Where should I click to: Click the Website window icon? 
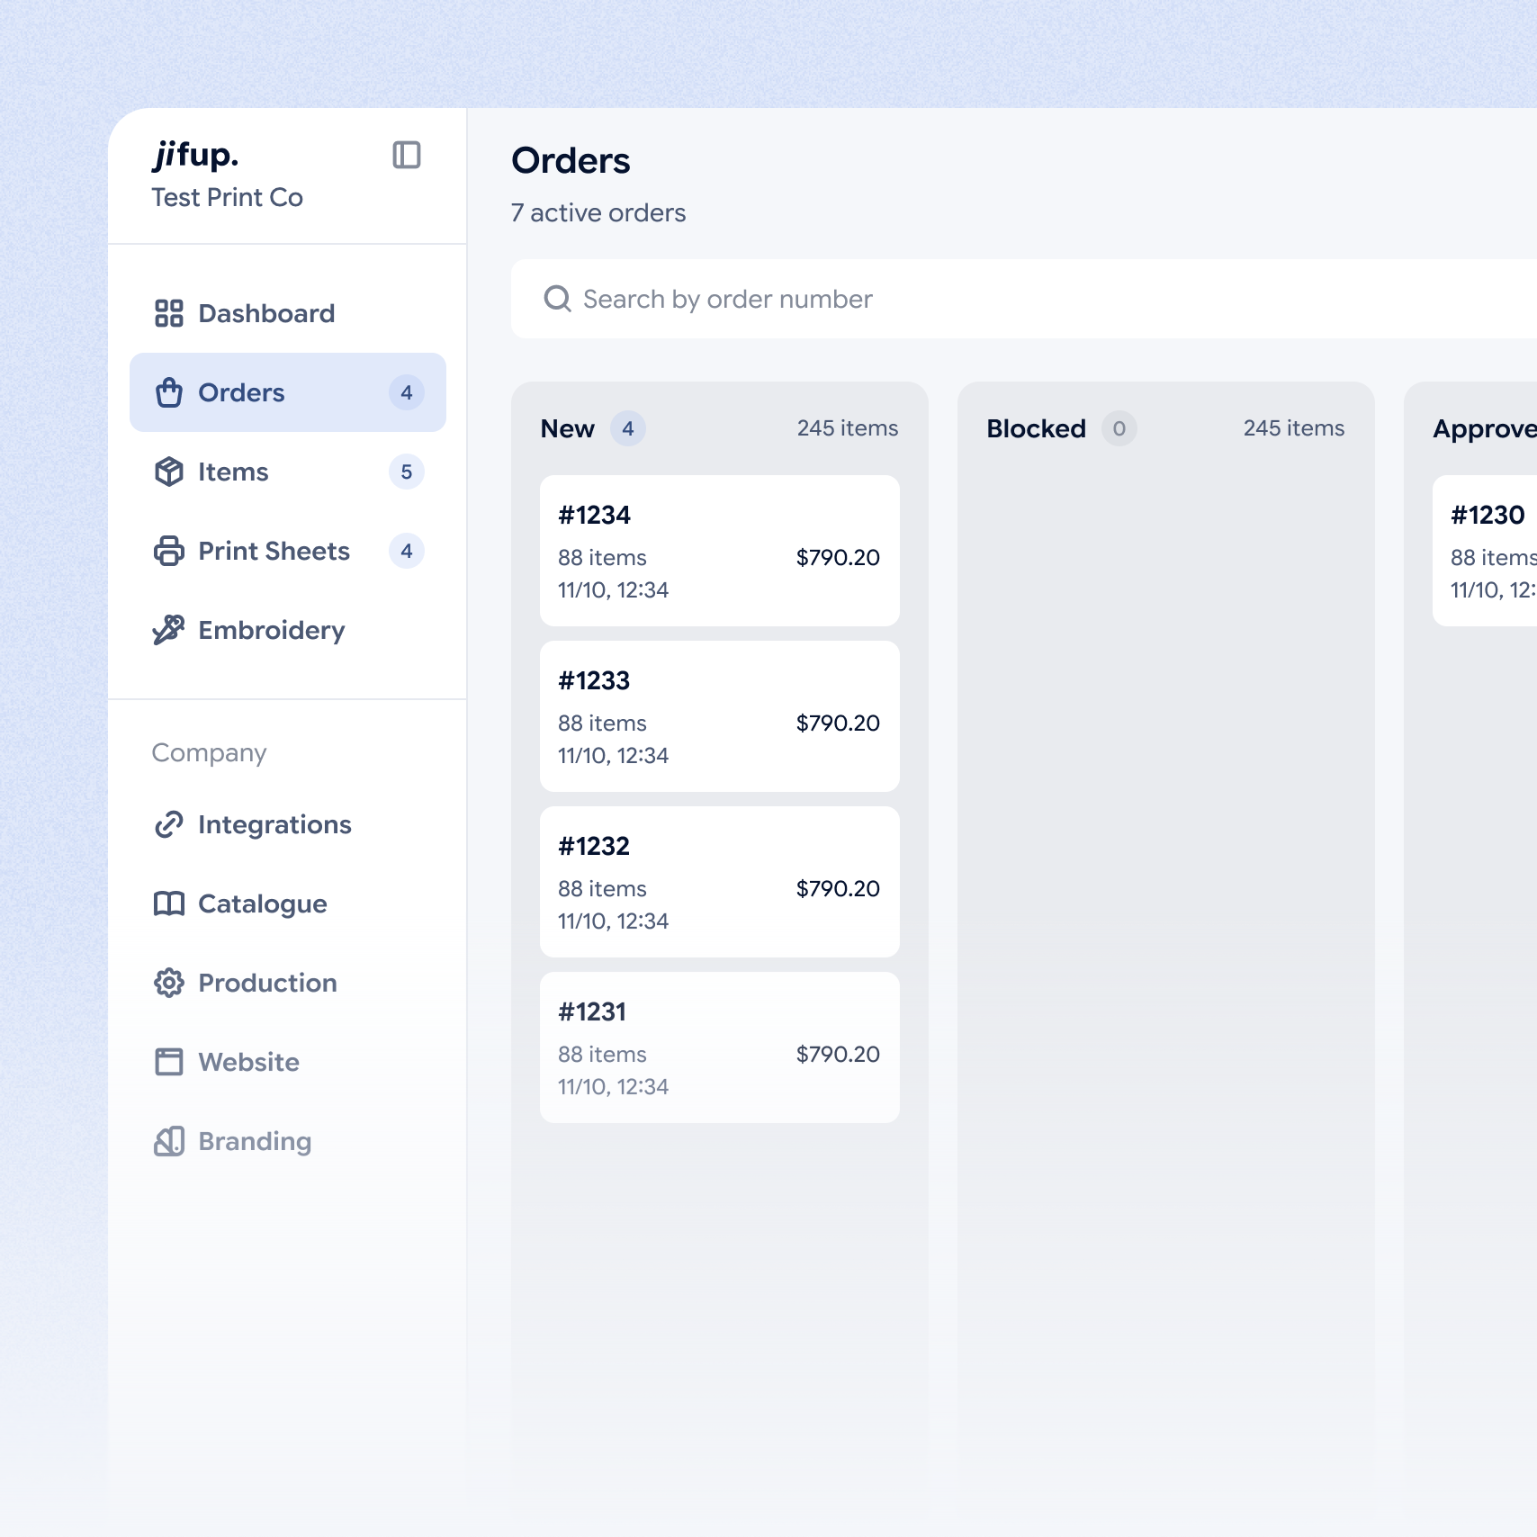coord(169,1062)
